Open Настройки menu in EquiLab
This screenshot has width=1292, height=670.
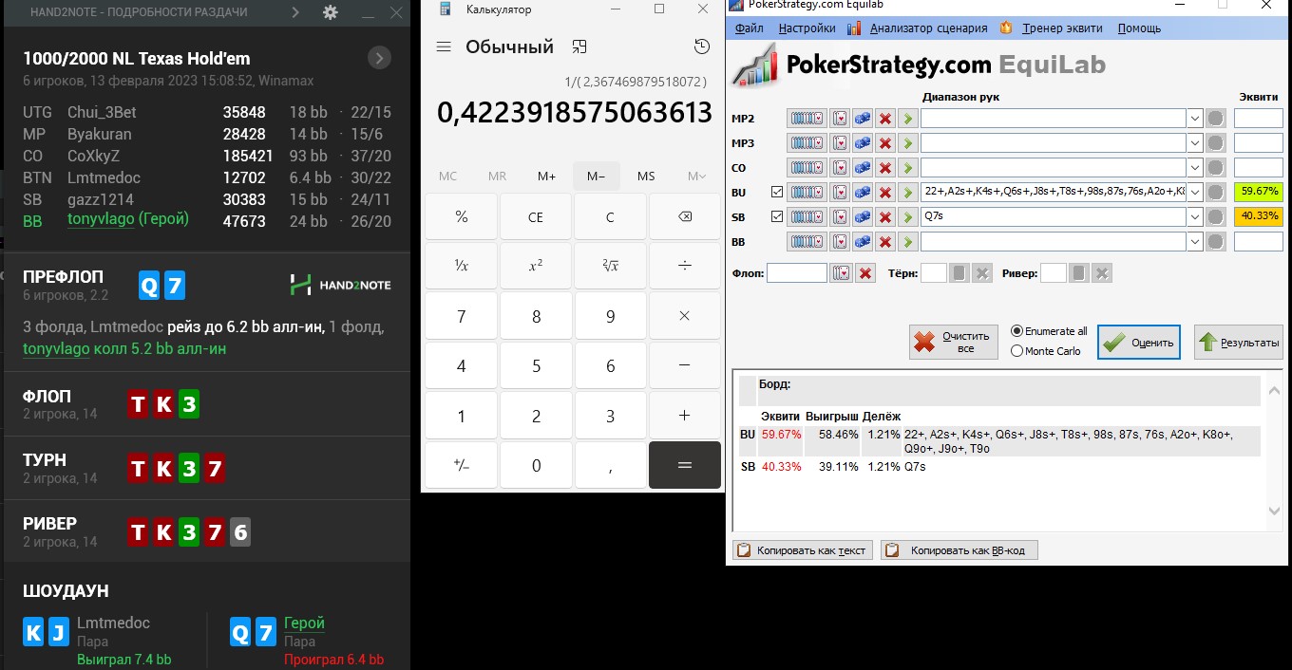(807, 28)
